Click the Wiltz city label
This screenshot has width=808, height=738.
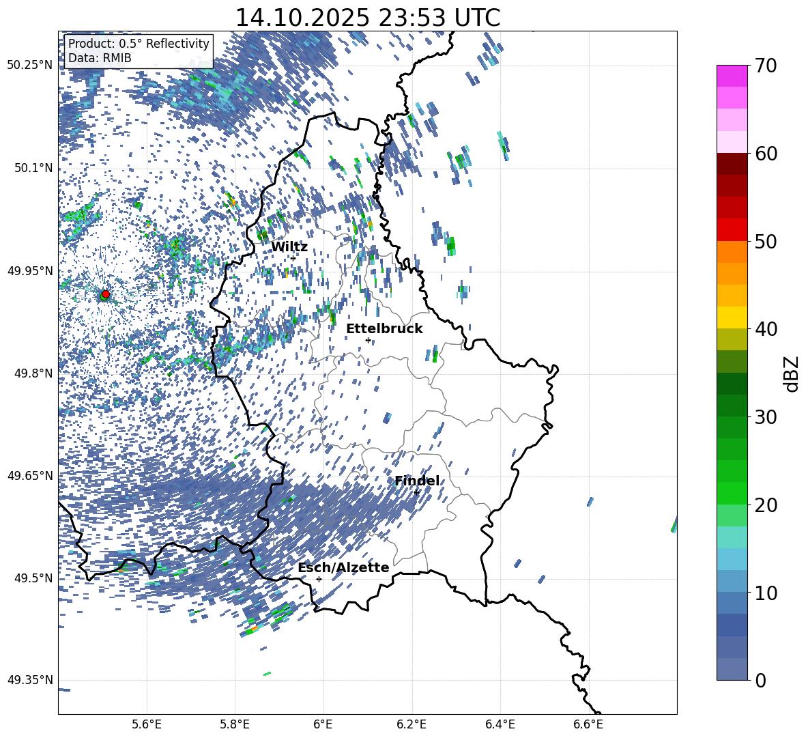coord(289,247)
